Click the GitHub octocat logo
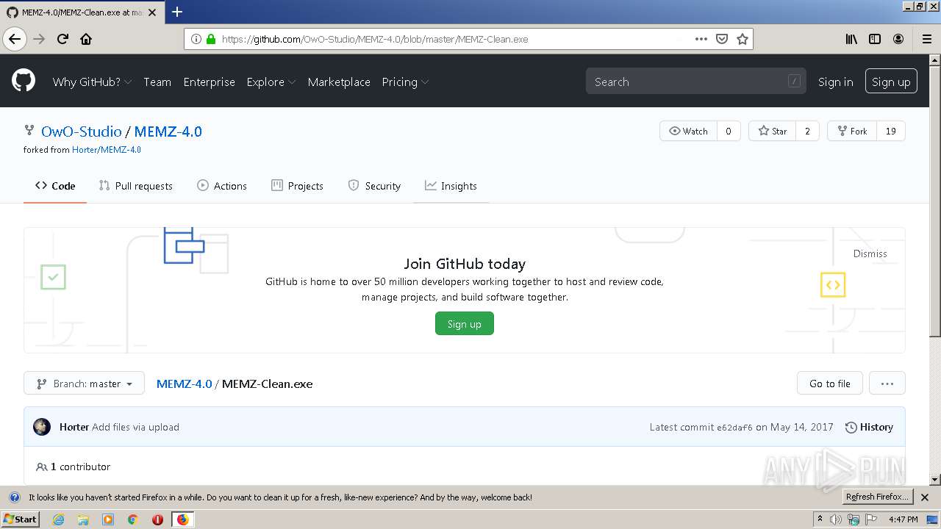This screenshot has width=941, height=529. point(24,81)
